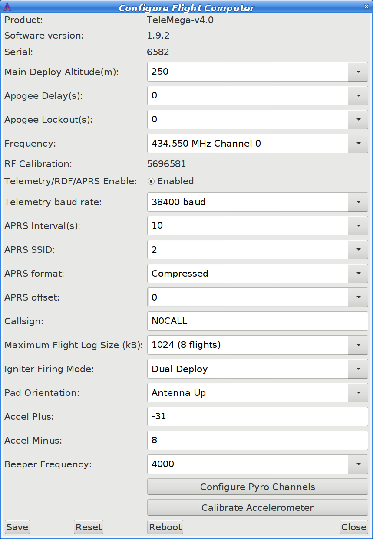Open the APRS SSID dropdown

[x=358, y=250]
